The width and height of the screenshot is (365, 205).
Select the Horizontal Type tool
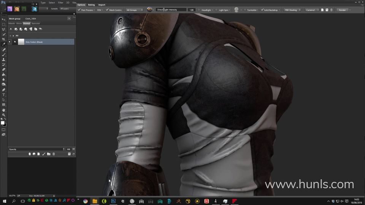[3, 95]
